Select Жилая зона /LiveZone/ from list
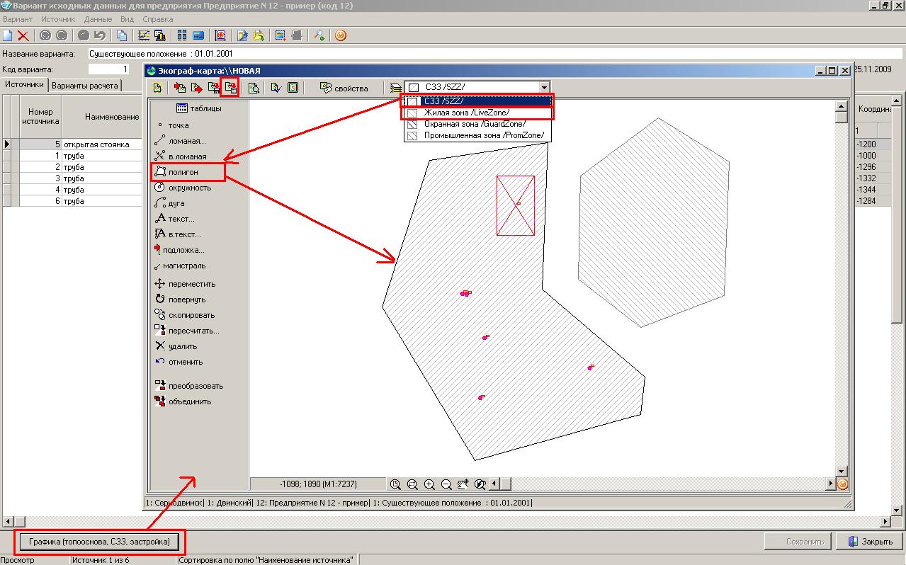 pos(466,113)
